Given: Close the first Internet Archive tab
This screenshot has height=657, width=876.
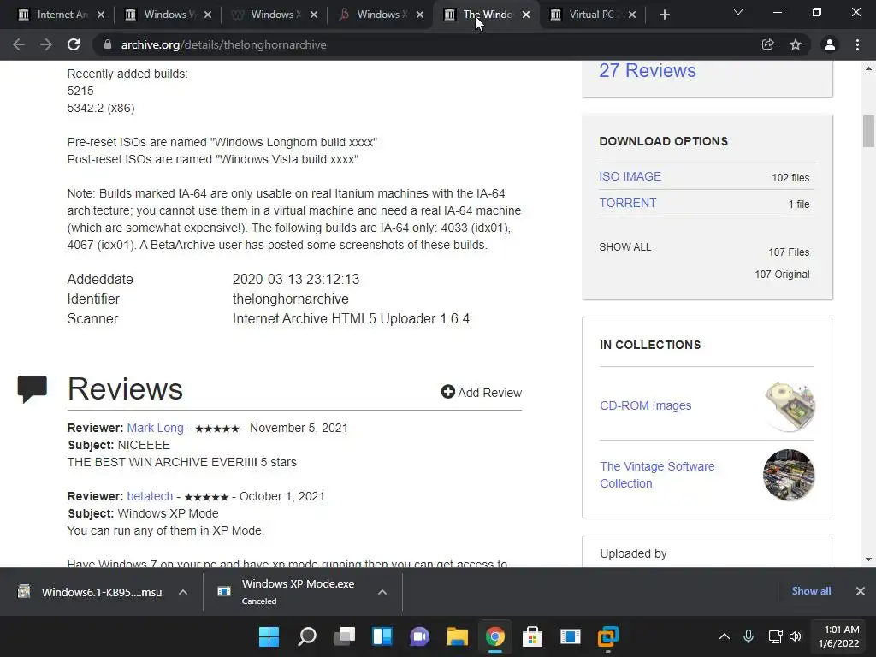Looking at the screenshot, I should tap(101, 15).
